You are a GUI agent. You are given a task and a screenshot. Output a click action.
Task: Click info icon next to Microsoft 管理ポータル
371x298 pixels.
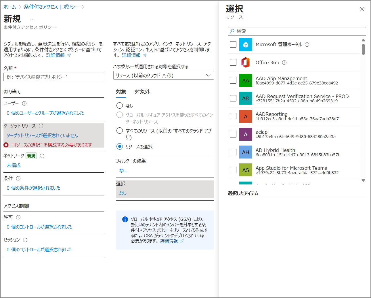(307, 45)
